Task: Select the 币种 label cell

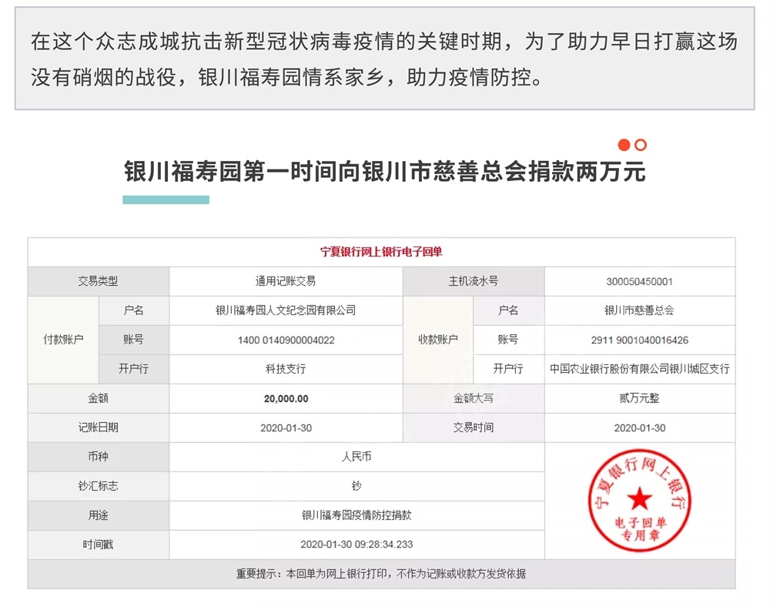Action: (99, 457)
